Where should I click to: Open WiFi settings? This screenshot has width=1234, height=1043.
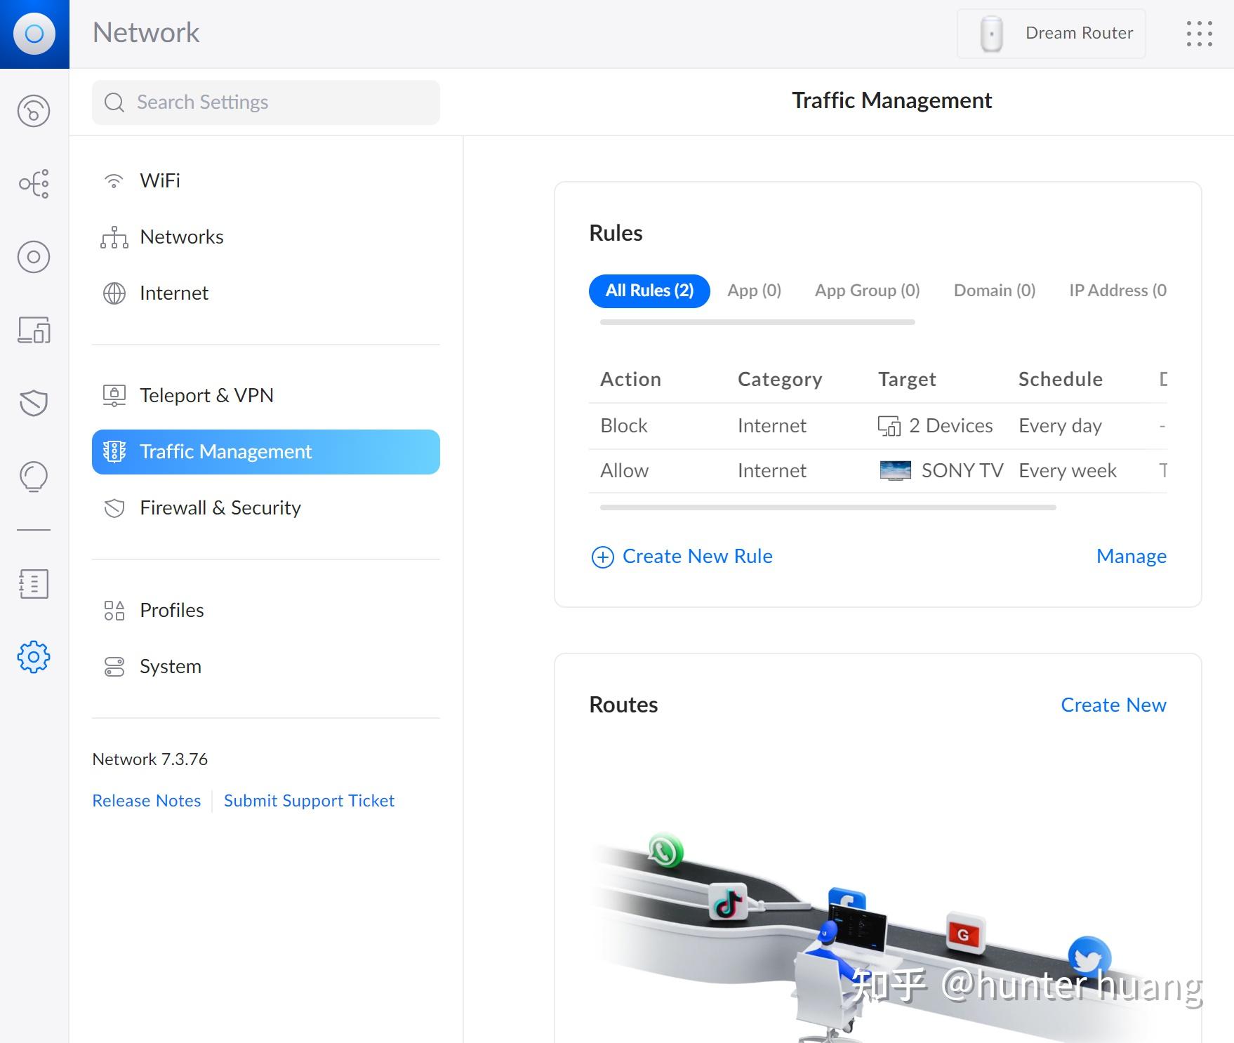(x=266, y=181)
